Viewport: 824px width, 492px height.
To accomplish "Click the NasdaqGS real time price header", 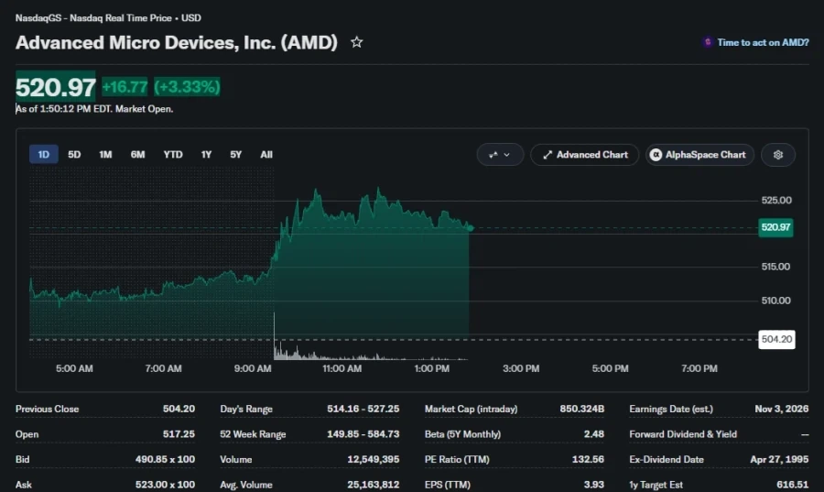I will pyautogui.click(x=108, y=18).
